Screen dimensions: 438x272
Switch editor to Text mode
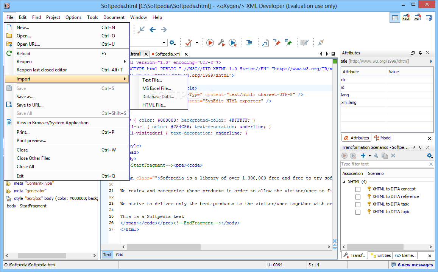107,255
